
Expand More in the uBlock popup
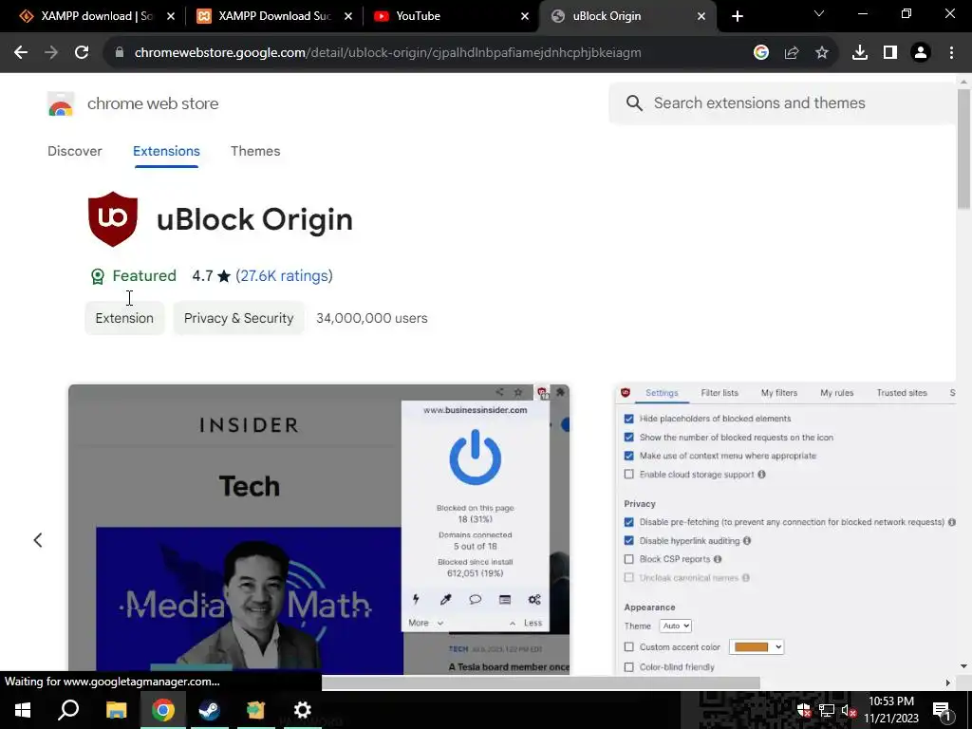[425, 623]
